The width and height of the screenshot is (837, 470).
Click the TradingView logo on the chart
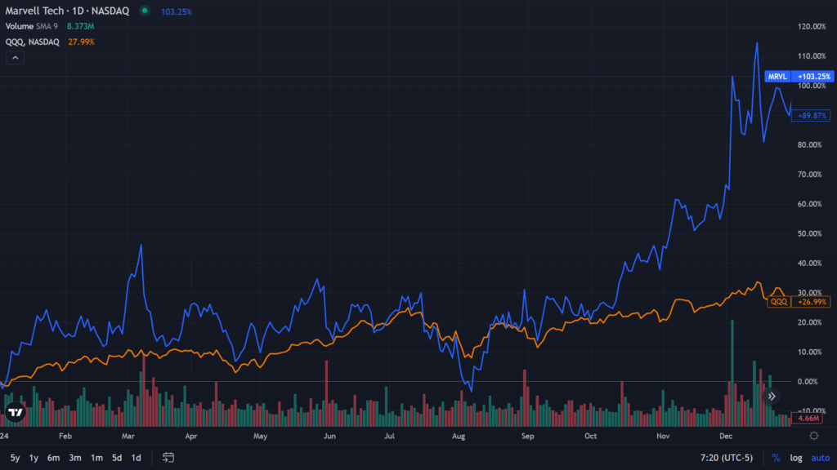pyautogui.click(x=15, y=413)
